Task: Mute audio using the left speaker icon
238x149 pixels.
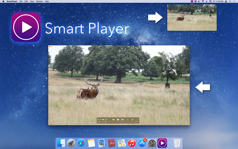Action: pos(98,120)
